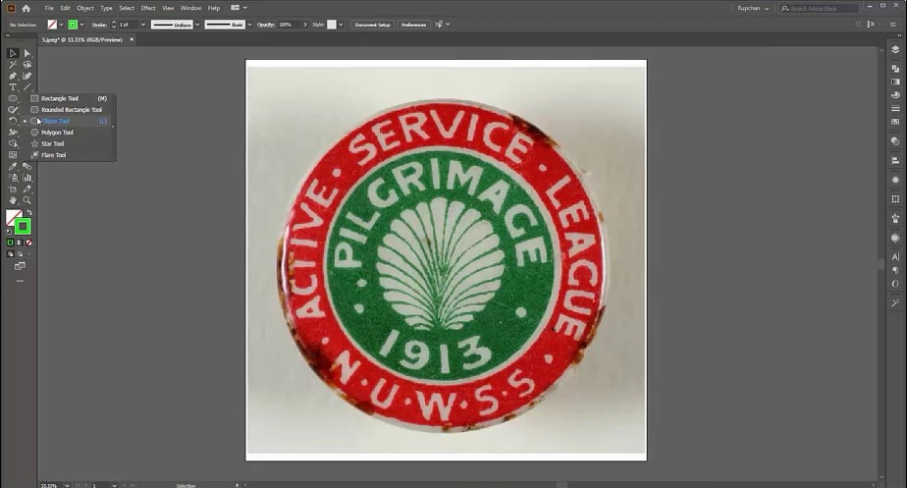Select the Type tool

tap(13, 86)
